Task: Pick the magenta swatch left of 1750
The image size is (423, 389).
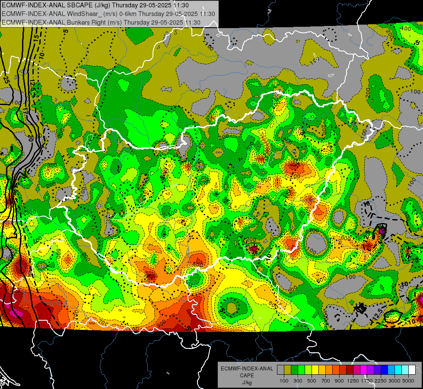Action: pos(364,370)
